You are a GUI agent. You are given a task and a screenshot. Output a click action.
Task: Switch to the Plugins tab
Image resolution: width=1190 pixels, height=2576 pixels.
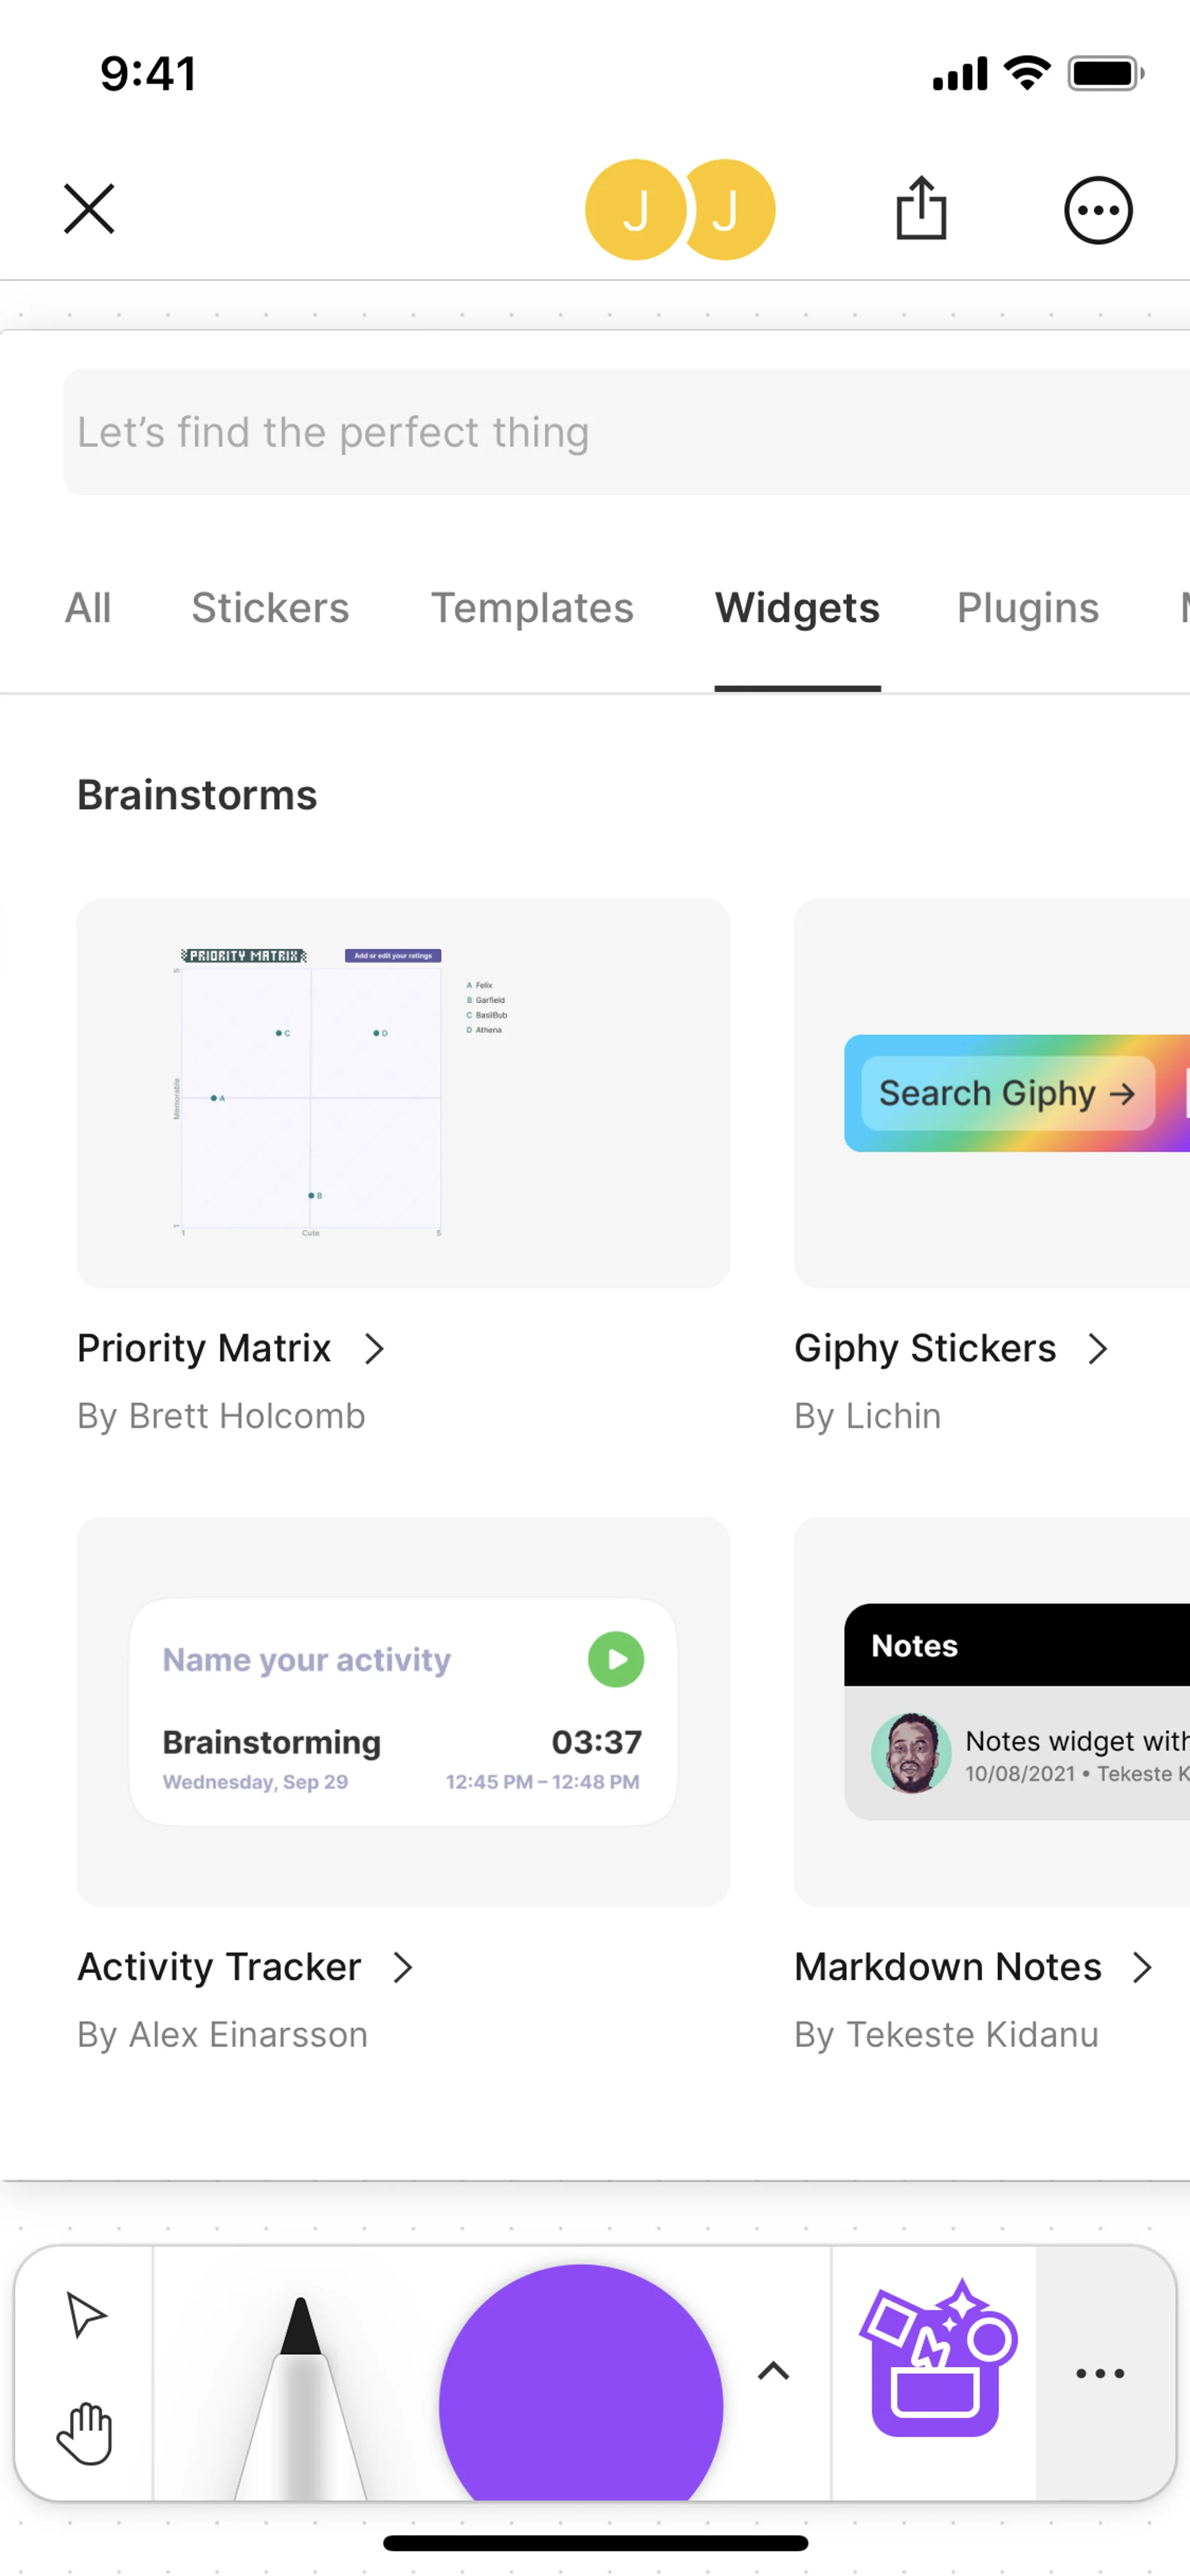pyautogui.click(x=1028, y=608)
